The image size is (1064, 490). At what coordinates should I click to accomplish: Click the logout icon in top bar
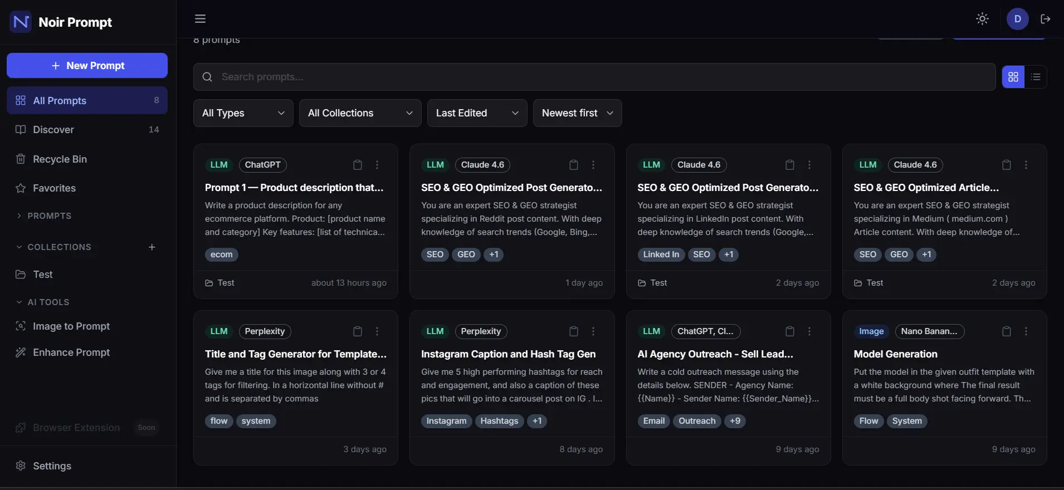tap(1045, 19)
